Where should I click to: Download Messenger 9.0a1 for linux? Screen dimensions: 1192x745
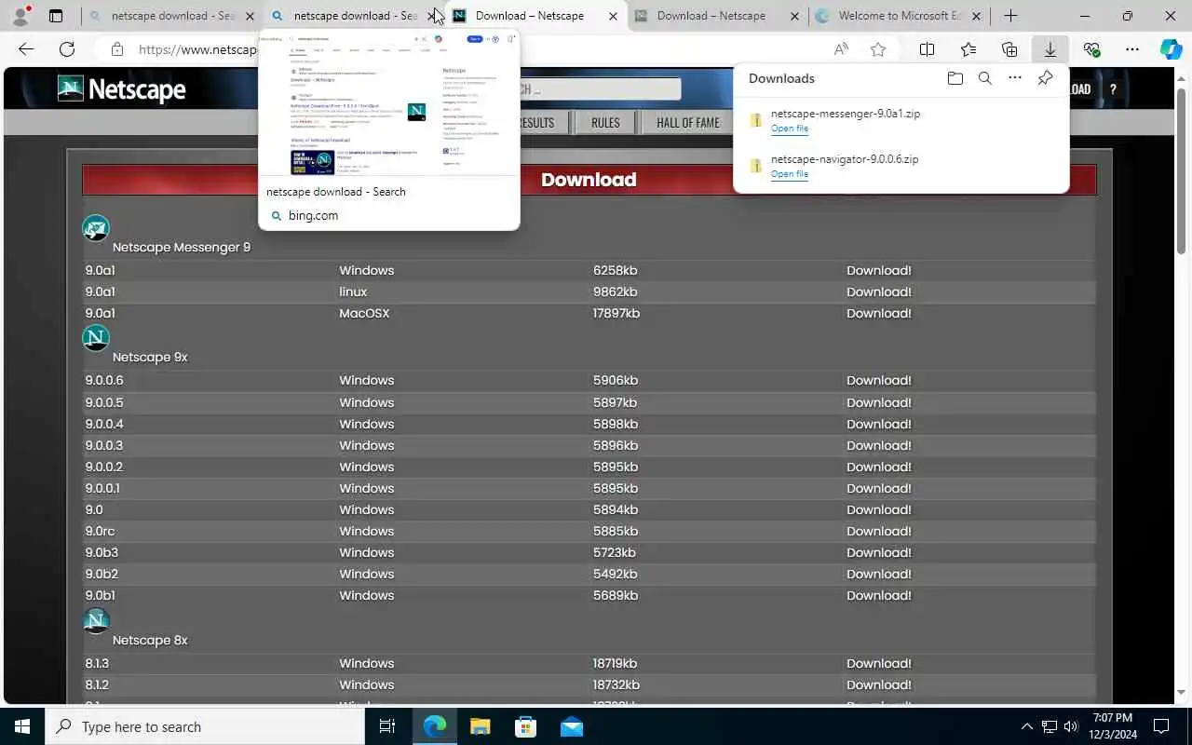pyautogui.click(x=878, y=291)
